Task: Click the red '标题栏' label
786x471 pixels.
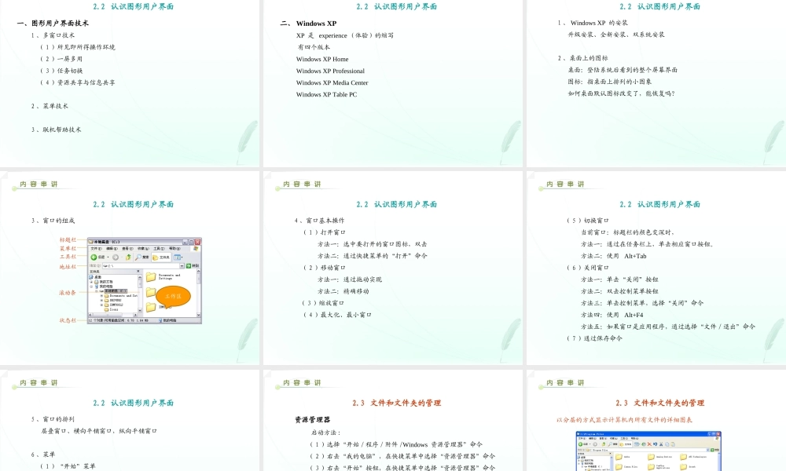Action: point(68,239)
